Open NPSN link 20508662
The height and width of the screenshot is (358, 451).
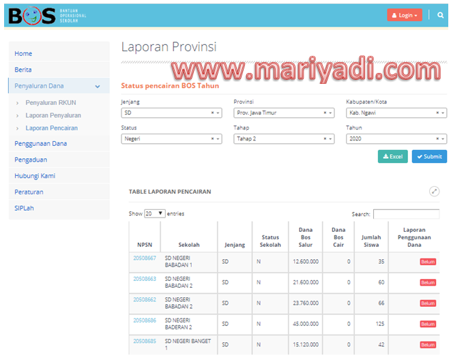coord(145,299)
